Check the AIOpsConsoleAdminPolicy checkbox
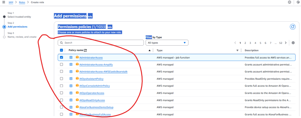 [61, 86]
